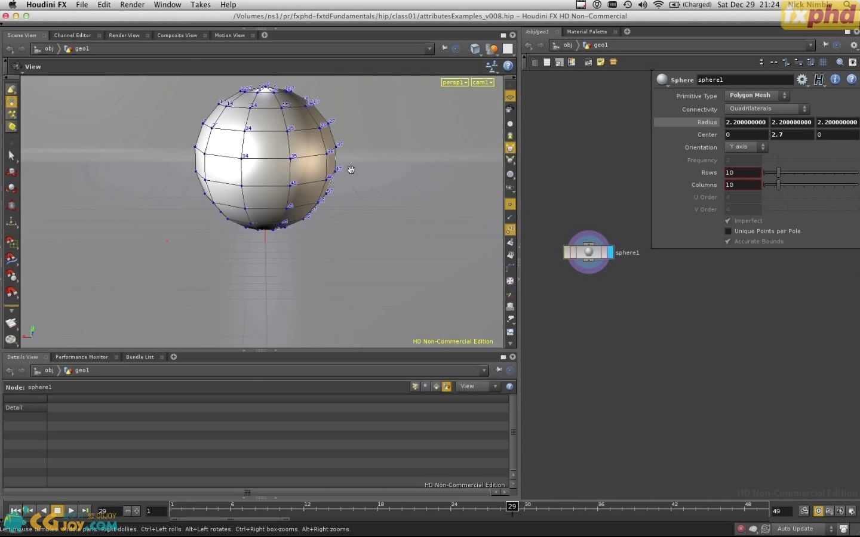Image resolution: width=860 pixels, height=537 pixels.
Task: Click the Spotlight icon in macOS menu bar
Action: 847,4
